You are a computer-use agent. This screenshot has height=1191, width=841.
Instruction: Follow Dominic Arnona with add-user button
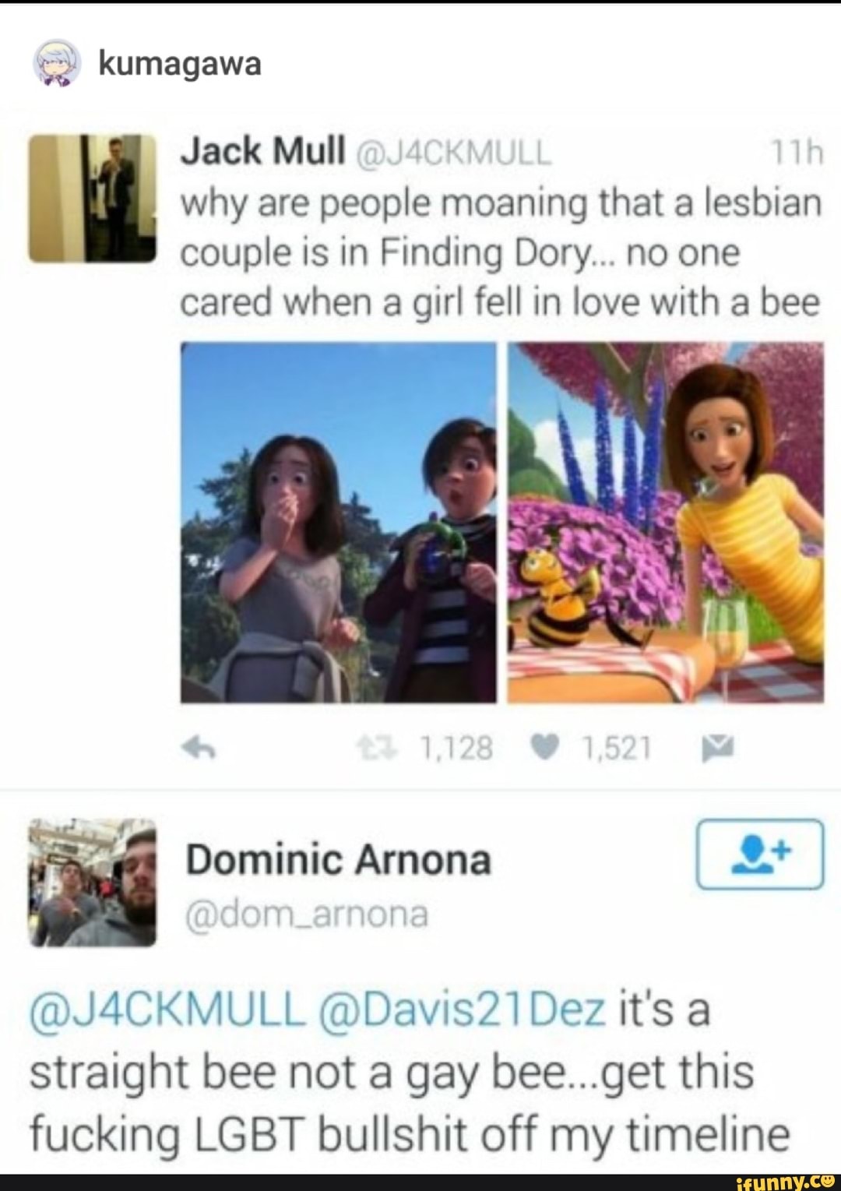point(760,854)
